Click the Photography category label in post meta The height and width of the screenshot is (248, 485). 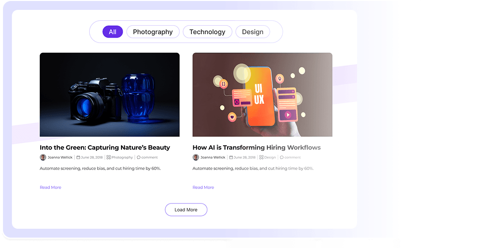click(122, 158)
